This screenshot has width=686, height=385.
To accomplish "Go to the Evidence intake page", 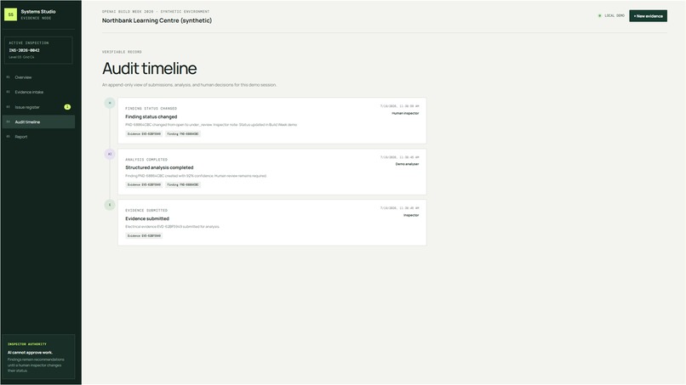I will tap(38, 92).
